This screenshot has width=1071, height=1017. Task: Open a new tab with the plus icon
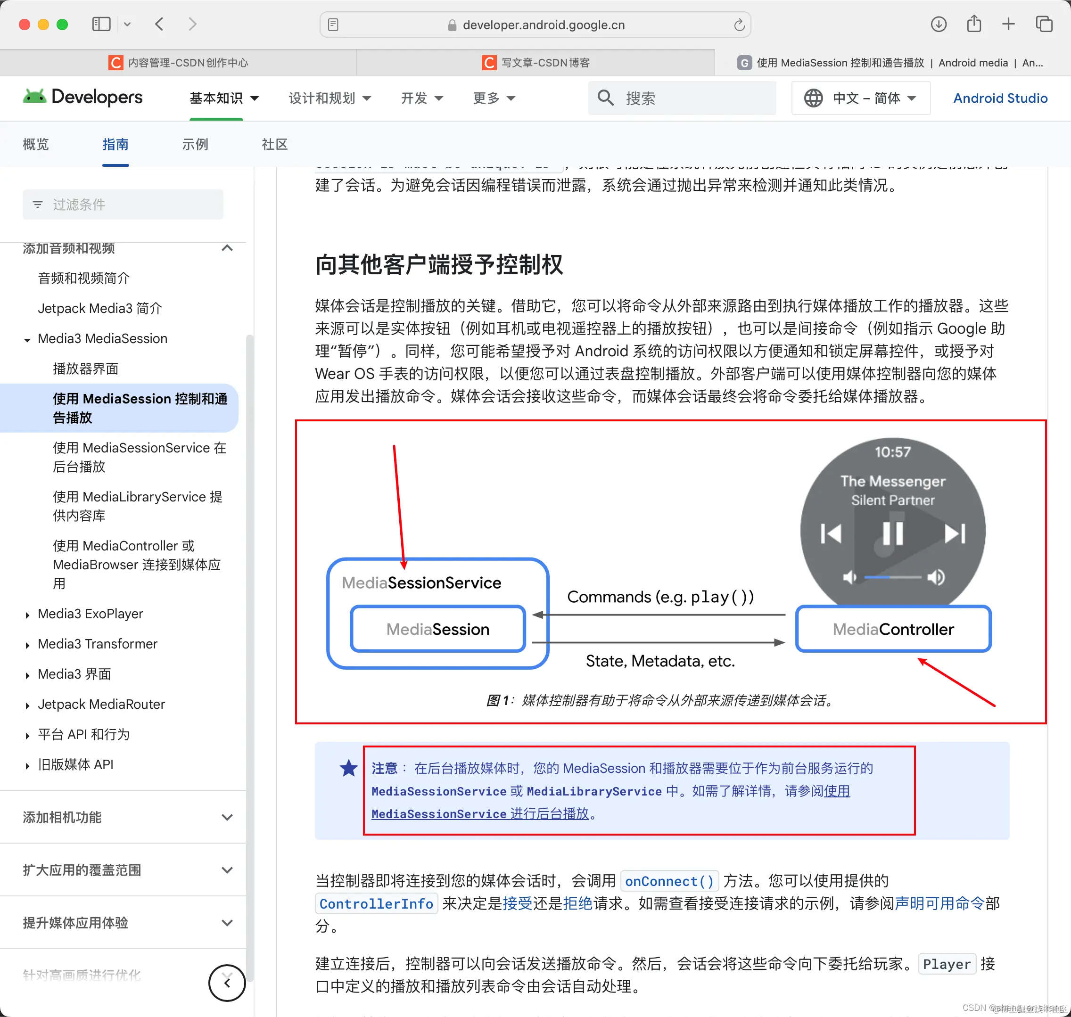1009,25
